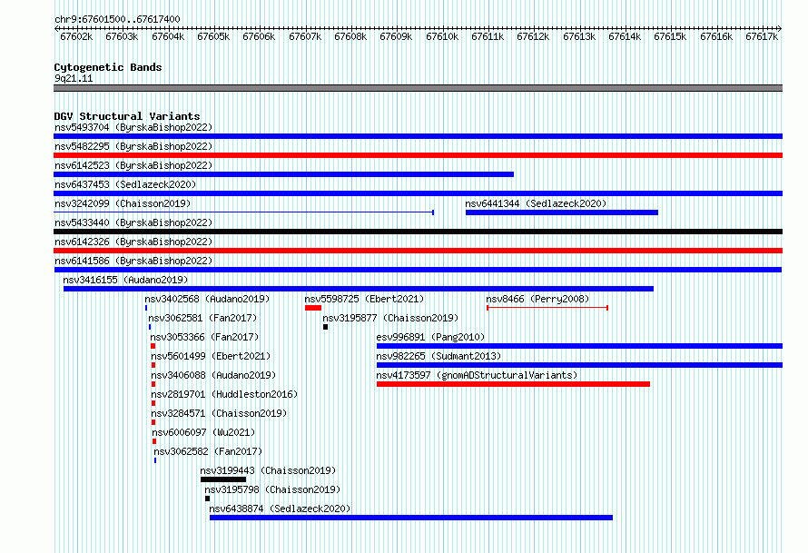The width and height of the screenshot is (808, 553).
Task: Open nsv3242099 (Chaisson2019) variant label
Action: (x=123, y=203)
